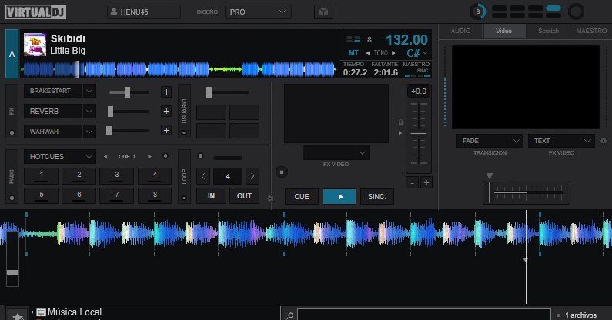Adjust the REVERB effect slider
The width and height of the screenshot is (612, 320).
(x=129, y=112)
